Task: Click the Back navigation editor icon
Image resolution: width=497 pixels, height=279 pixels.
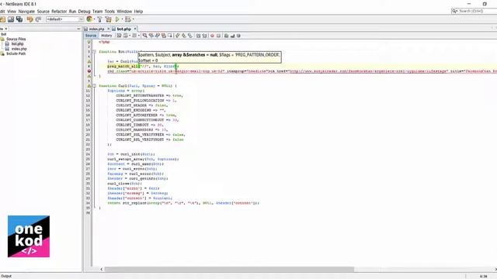Action: click(x=126, y=36)
